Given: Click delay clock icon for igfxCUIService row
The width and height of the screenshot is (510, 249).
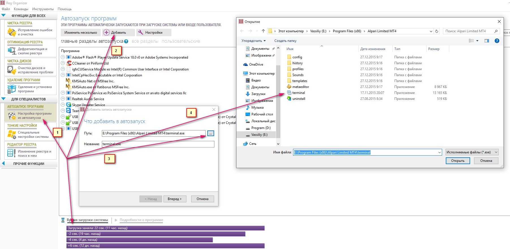Looking at the screenshot, I should coord(63,69).
